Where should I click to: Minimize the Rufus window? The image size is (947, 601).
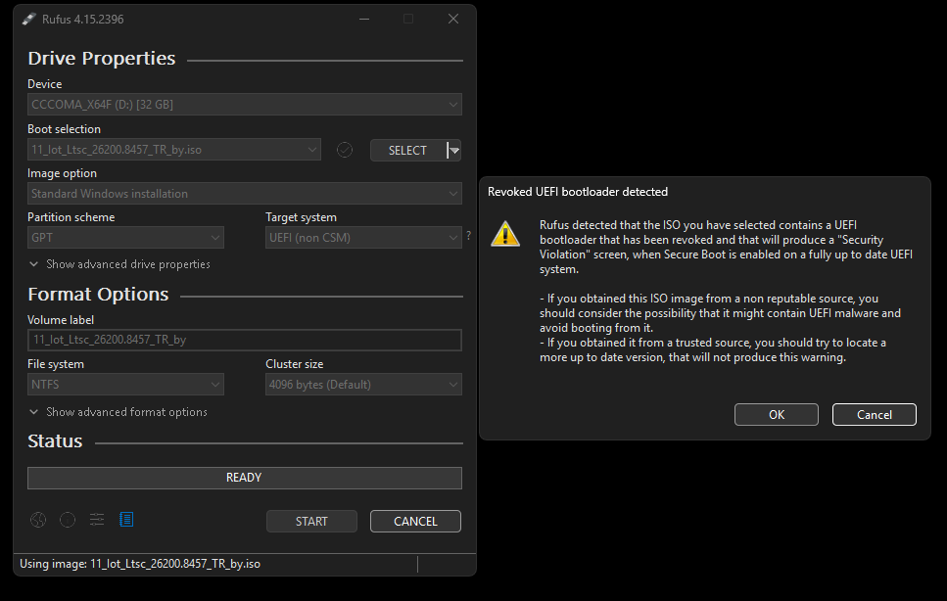click(364, 20)
